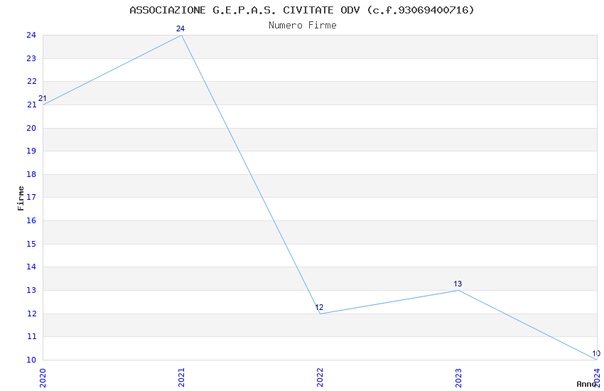The height and width of the screenshot is (391, 604).
Task: Click the y-axis tick value 11
Action: 31,337
